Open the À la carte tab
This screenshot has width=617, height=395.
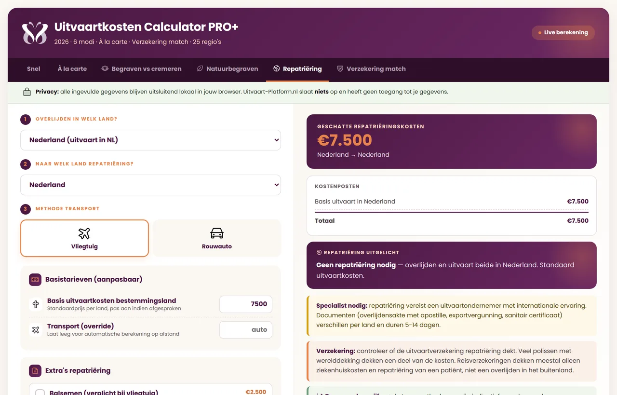click(x=72, y=69)
